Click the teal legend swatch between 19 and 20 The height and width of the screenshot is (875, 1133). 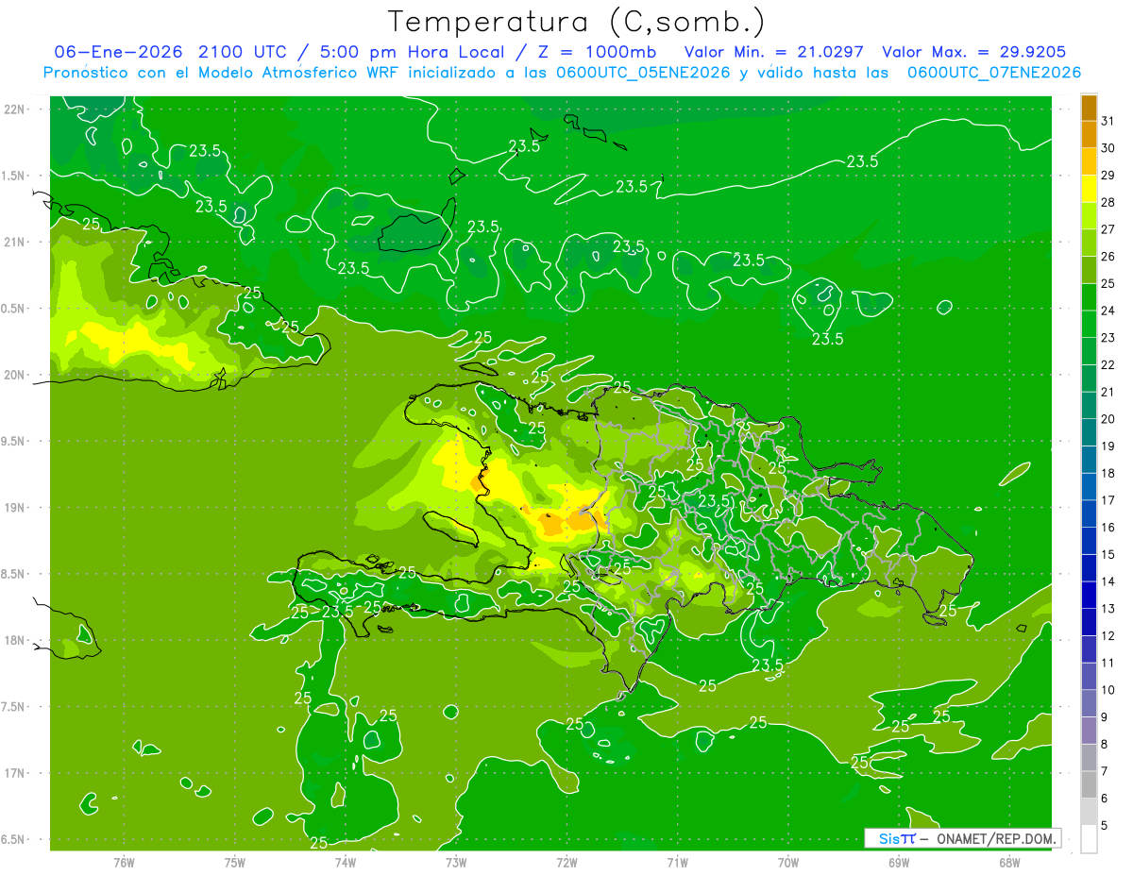point(1089,433)
